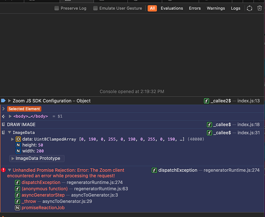Select the All filter tab

click(152, 8)
